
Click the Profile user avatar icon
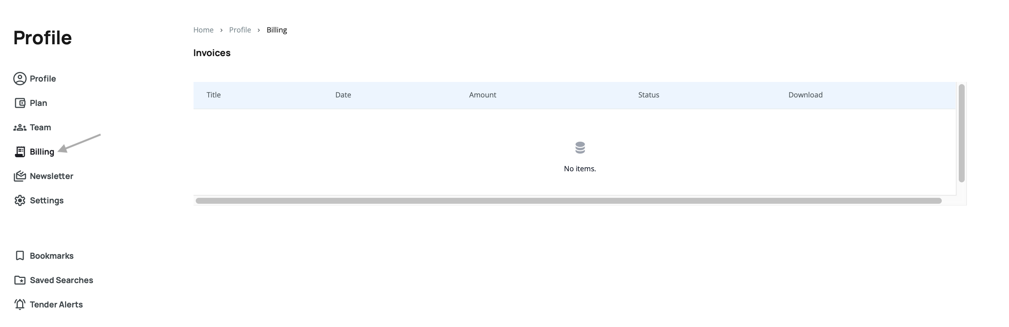[x=20, y=79]
